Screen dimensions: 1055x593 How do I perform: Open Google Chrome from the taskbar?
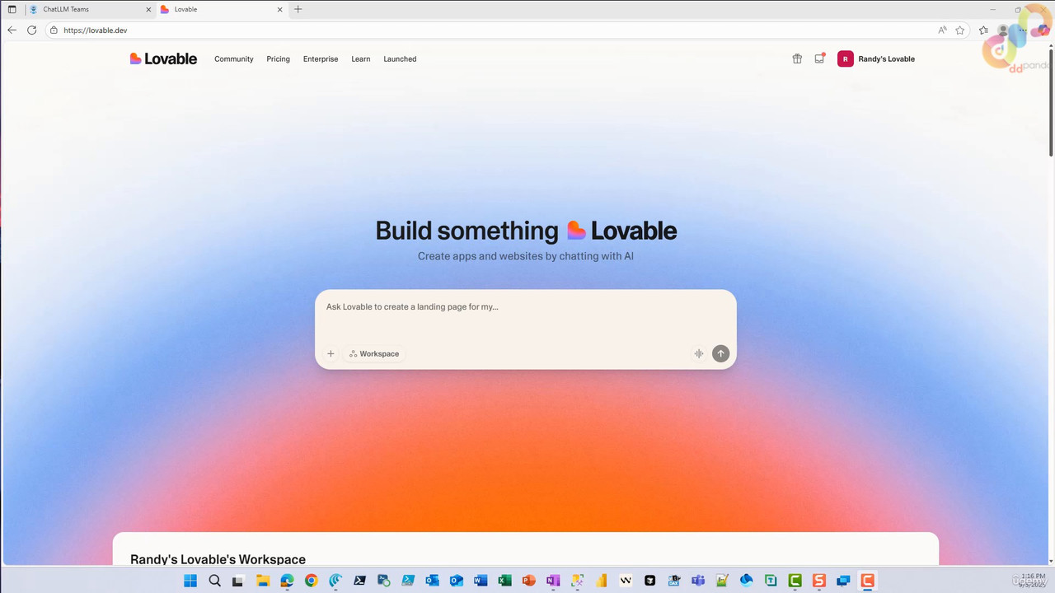311,581
